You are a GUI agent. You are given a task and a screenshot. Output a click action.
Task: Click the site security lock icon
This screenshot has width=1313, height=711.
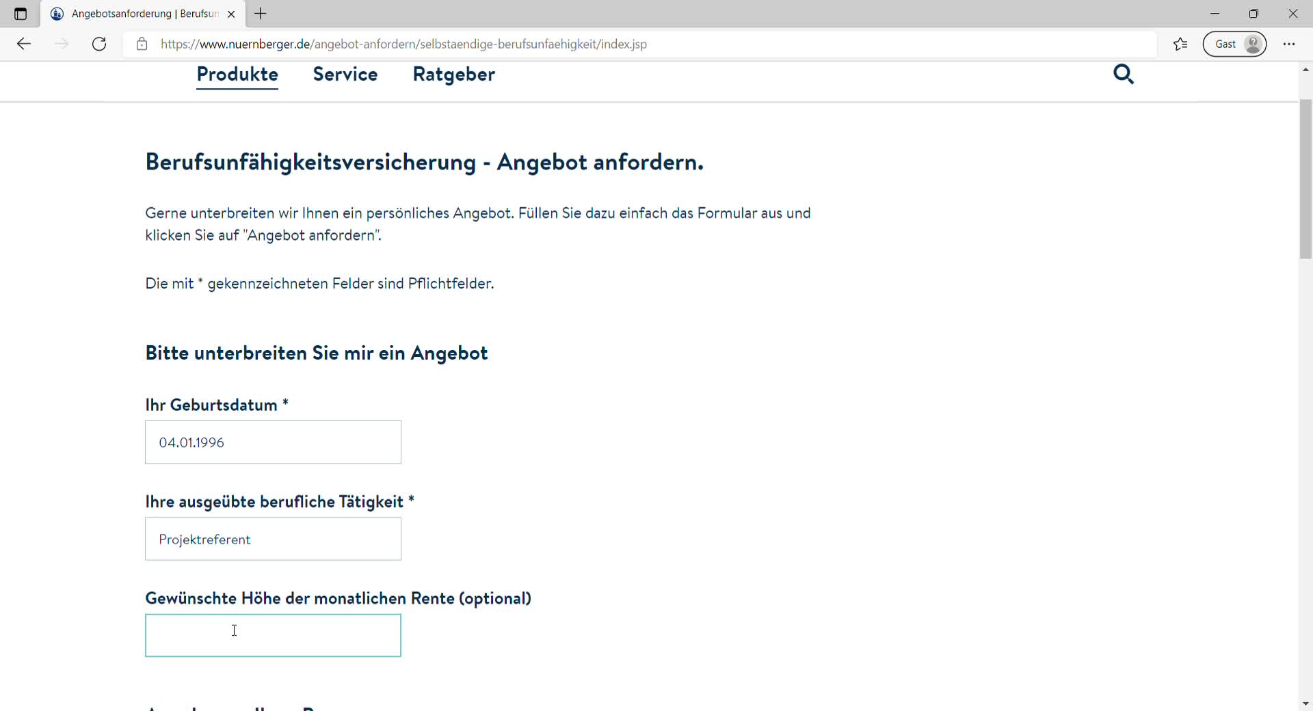[142, 44]
